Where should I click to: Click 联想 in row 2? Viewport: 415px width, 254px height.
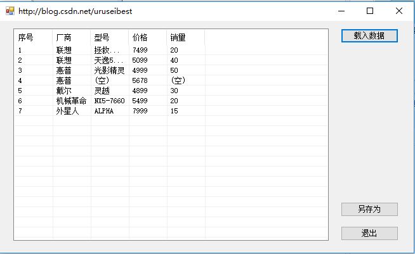tap(64, 60)
